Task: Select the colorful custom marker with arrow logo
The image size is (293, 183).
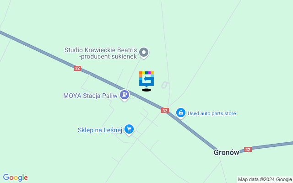Action: pos(146,79)
